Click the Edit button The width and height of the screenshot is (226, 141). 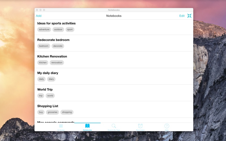point(182,16)
